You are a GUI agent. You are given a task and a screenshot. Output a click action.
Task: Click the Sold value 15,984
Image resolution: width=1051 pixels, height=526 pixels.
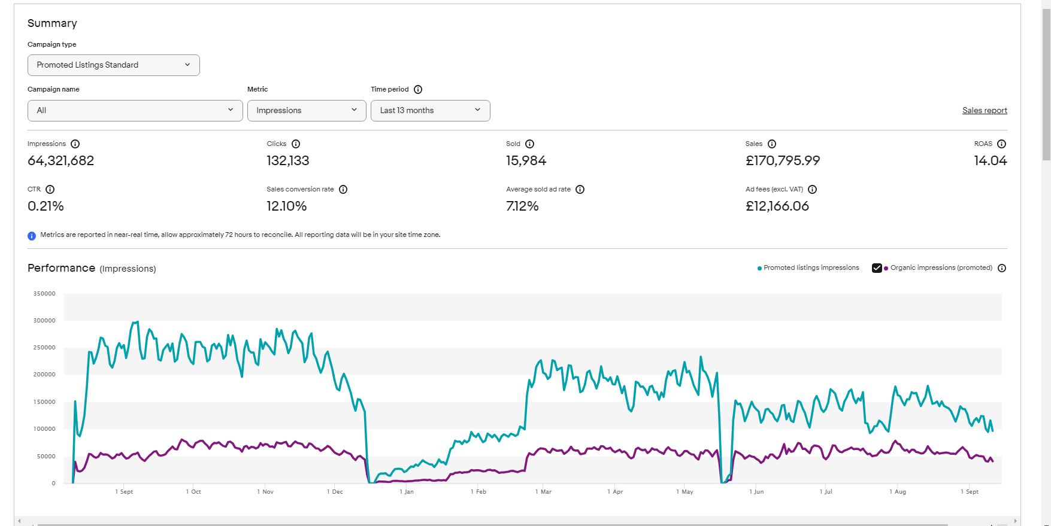(526, 161)
